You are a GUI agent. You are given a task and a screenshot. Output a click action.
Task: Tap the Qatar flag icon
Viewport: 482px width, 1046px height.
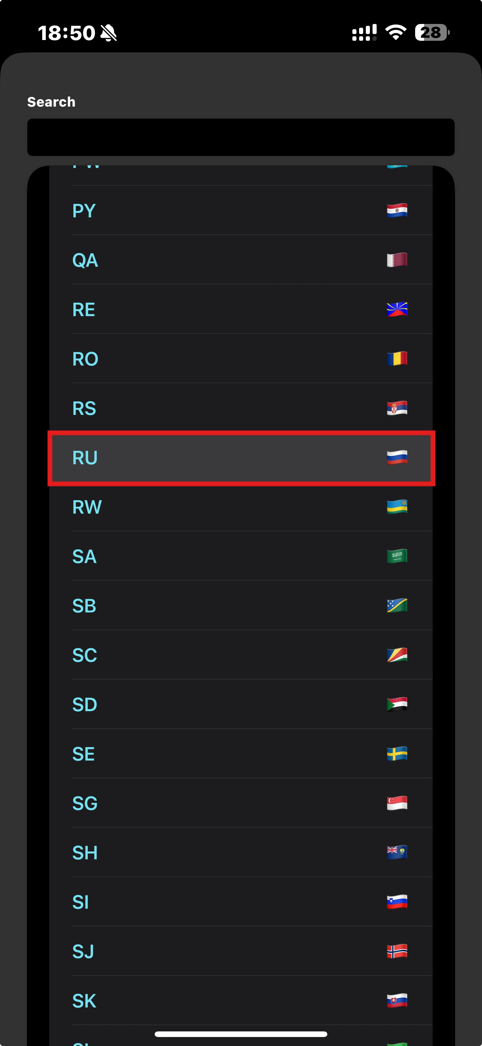point(397,260)
